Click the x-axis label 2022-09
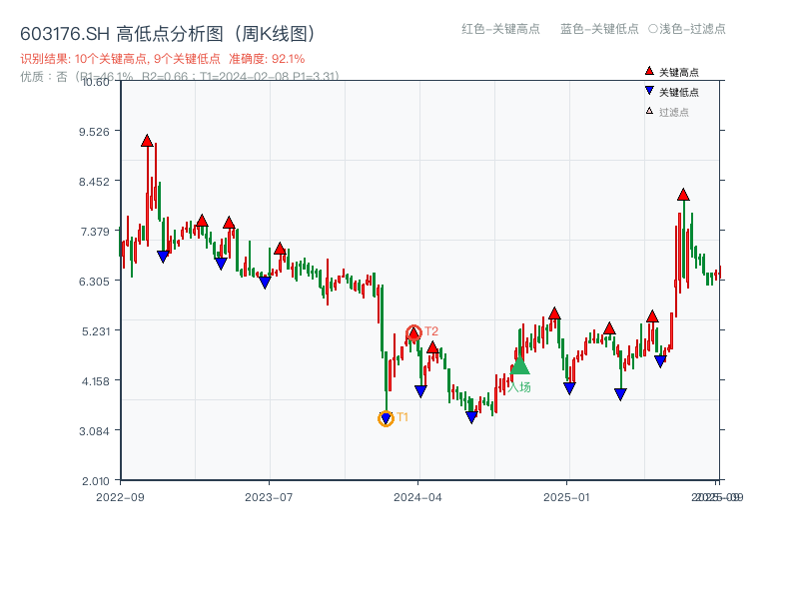 [x=120, y=497]
